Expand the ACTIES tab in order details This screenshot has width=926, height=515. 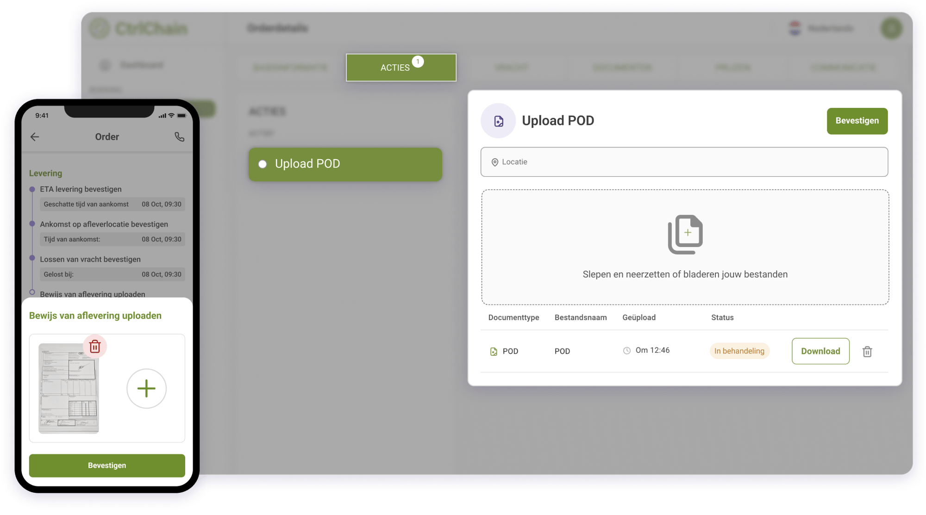pos(401,67)
